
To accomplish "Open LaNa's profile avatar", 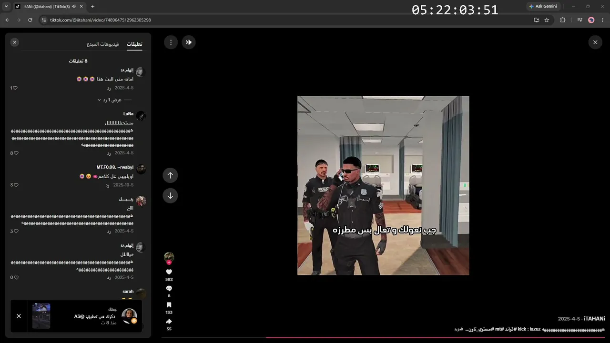I will tap(141, 116).
